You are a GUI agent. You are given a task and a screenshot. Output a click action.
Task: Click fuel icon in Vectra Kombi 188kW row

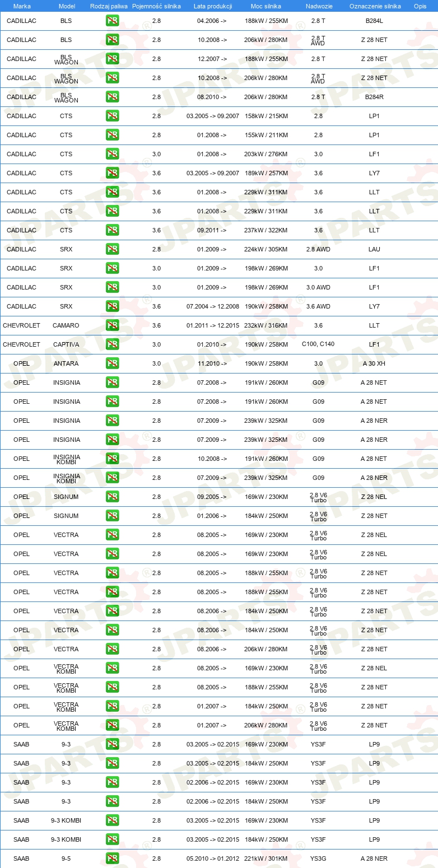tap(112, 687)
